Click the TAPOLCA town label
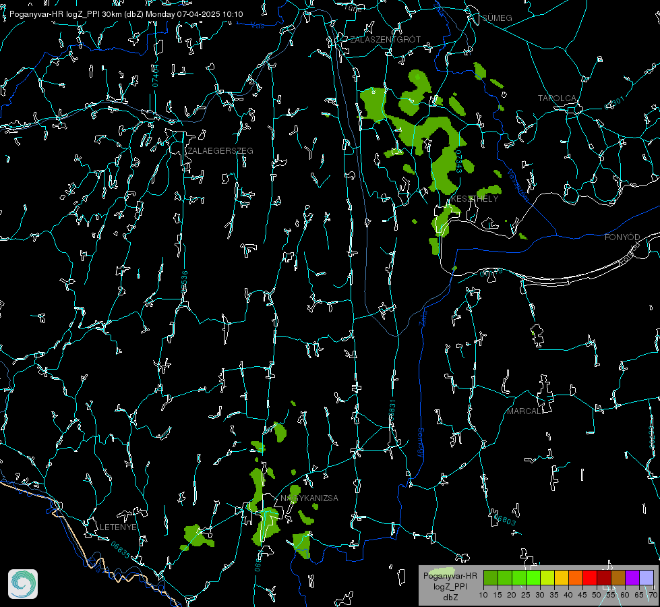 click(557, 98)
